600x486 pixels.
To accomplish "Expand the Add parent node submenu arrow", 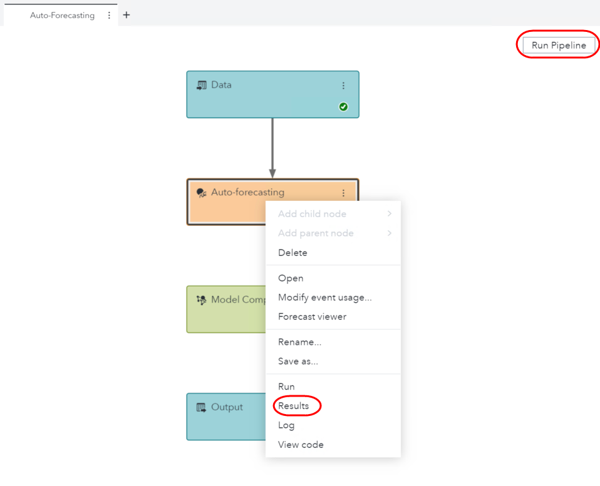I will click(x=390, y=233).
